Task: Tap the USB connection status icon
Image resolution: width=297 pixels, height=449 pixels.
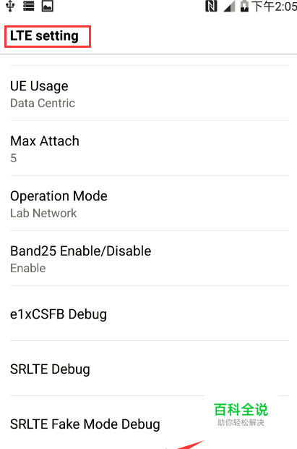Action: coord(10,6)
